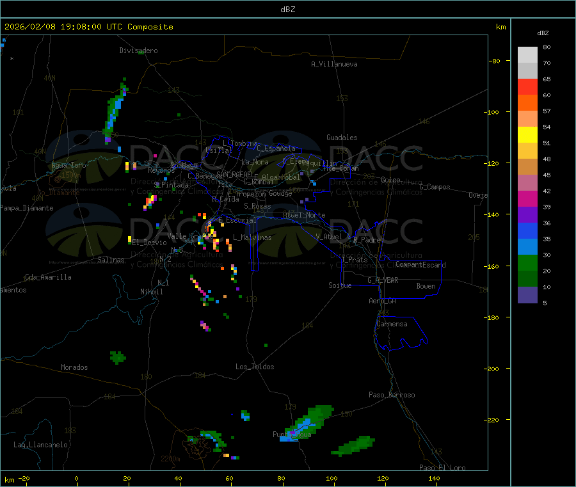Click the mauve 42-45 dBZ legend swatch
The width and height of the screenshot is (576, 487).
pyautogui.click(x=527, y=183)
